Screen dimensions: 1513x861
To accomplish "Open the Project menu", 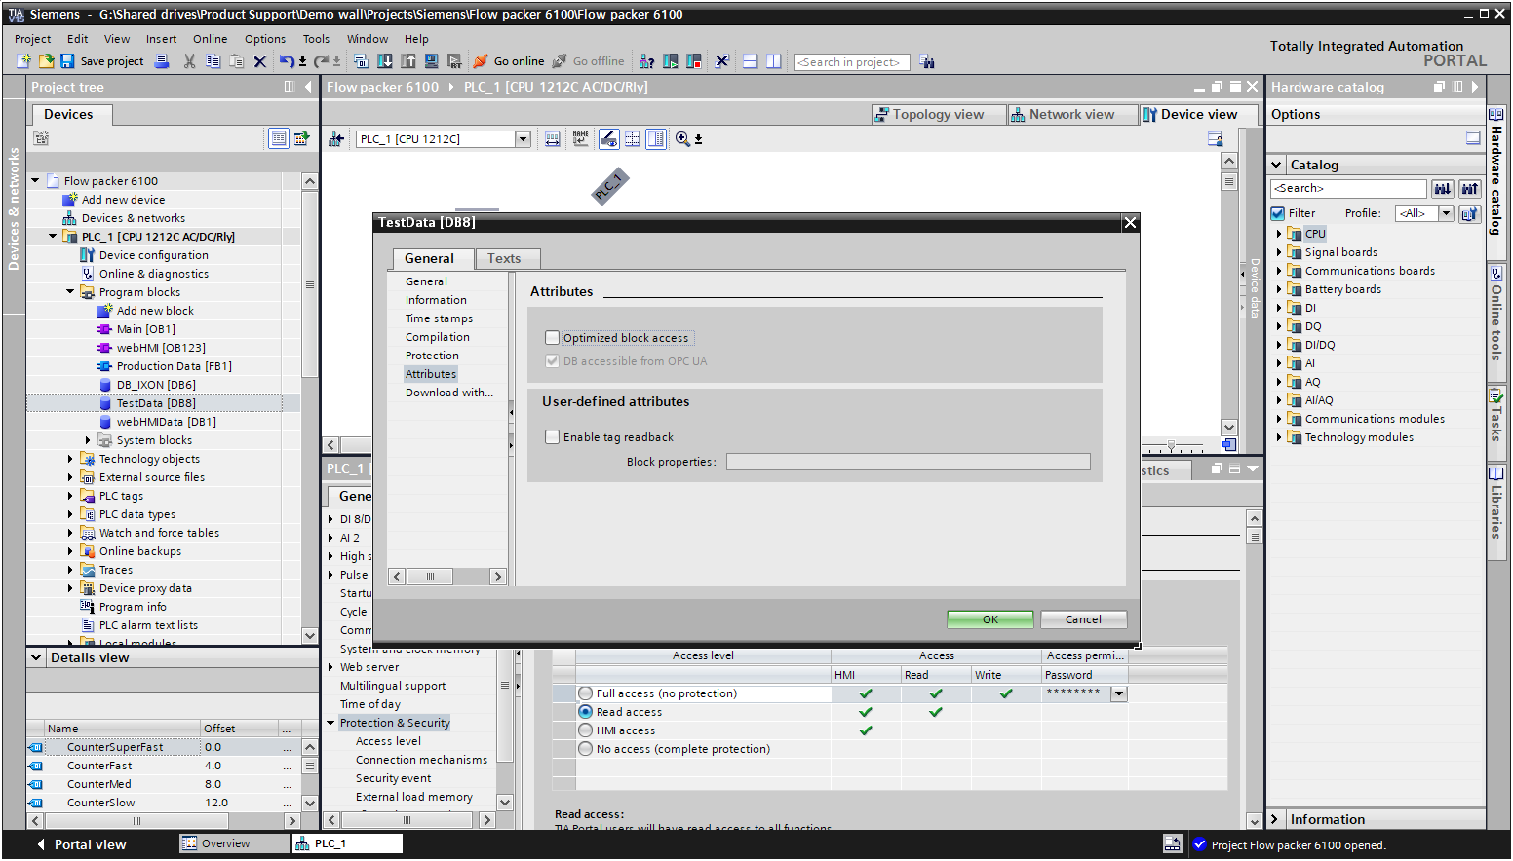I will coord(32,39).
